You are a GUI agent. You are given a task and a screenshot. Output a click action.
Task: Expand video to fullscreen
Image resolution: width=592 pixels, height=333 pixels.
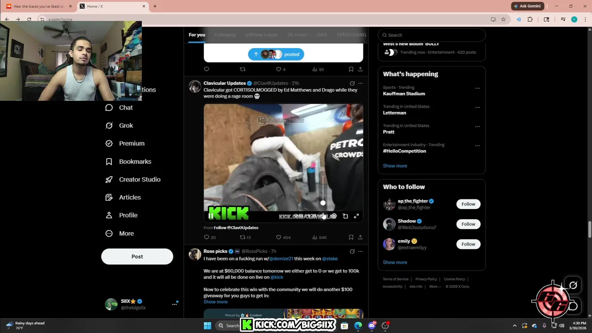point(356,216)
